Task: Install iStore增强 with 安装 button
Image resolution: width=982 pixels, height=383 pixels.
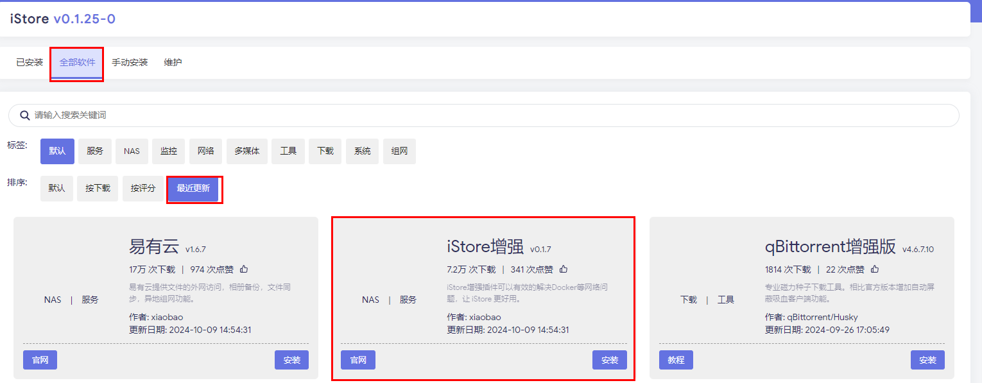Action: click(x=610, y=360)
